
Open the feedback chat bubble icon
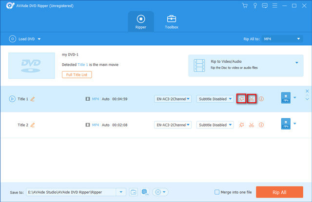(x=265, y=5)
